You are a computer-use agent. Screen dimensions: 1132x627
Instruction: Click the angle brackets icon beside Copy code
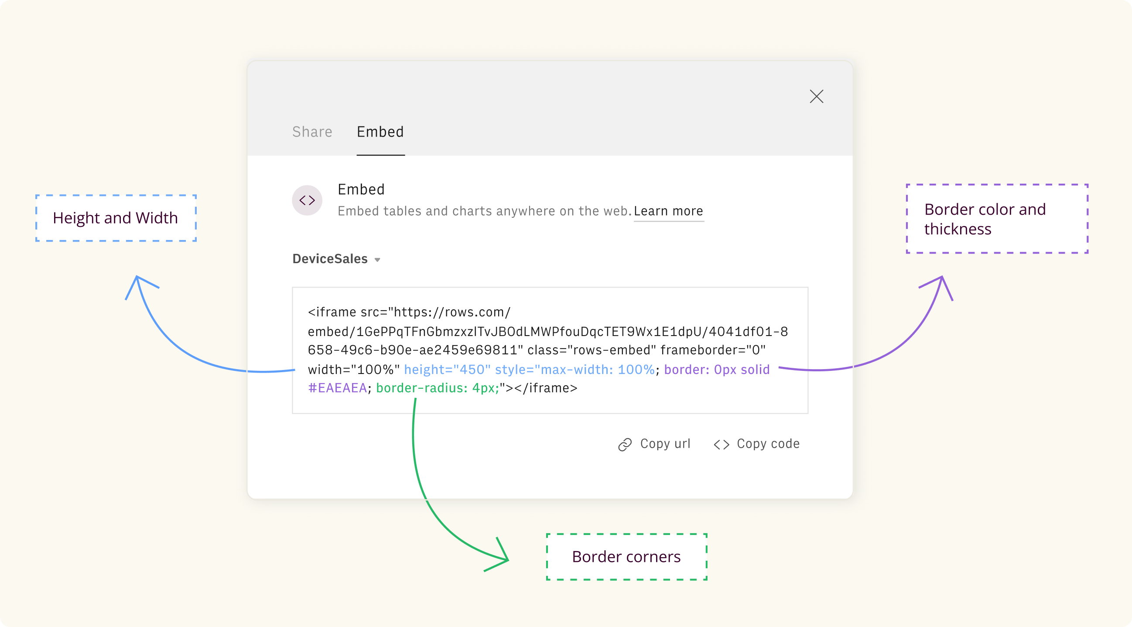click(721, 445)
